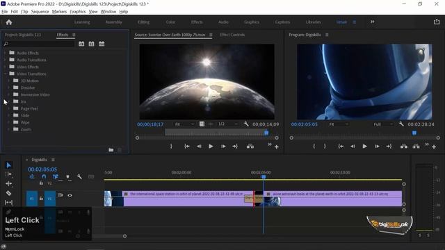
Task: Open Program monitor settings wrench
Action: 401,124
